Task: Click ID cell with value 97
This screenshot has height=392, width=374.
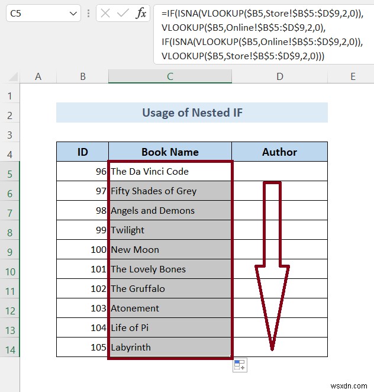Action: click(82, 191)
